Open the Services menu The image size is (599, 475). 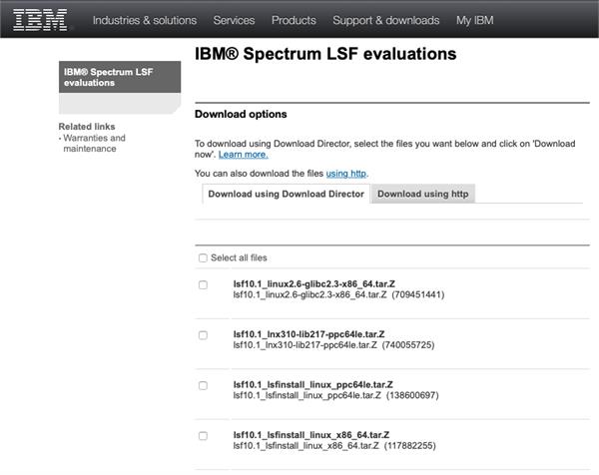click(x=234, y=20)
